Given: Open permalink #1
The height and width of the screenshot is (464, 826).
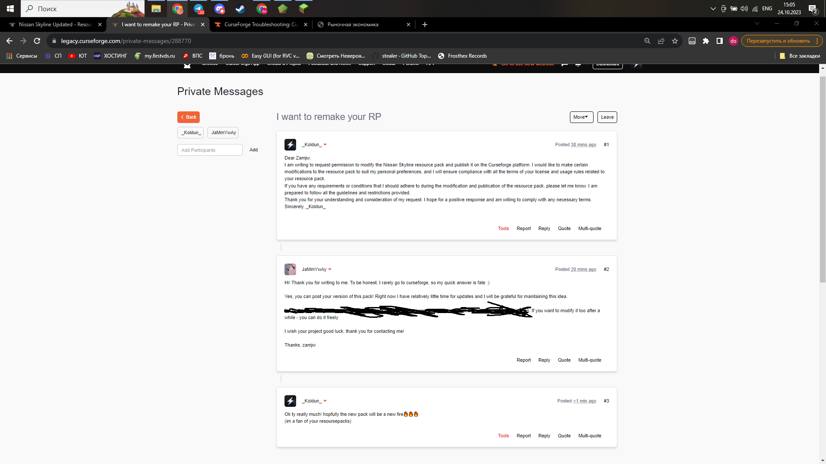Looking at the screenshot, I should click(606, 145).
